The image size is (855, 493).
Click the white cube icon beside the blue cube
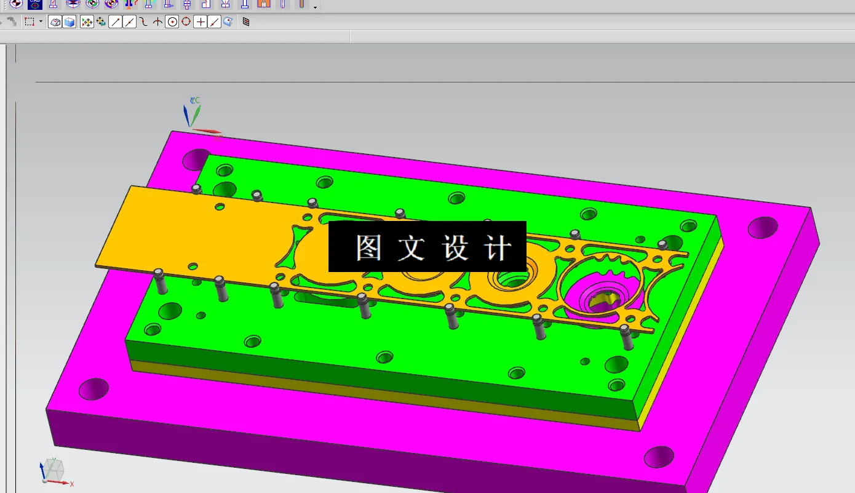point(55,22)
